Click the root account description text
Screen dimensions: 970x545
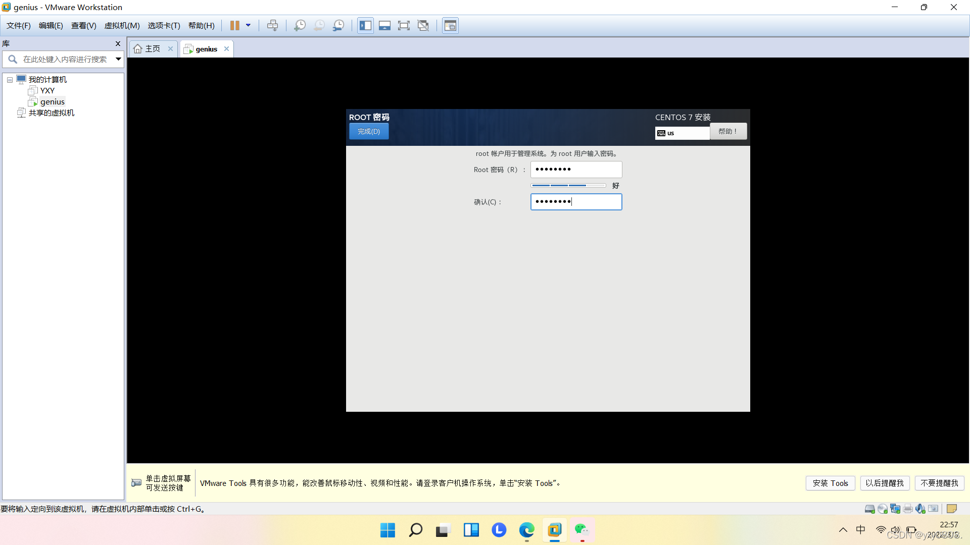(548, 154)
